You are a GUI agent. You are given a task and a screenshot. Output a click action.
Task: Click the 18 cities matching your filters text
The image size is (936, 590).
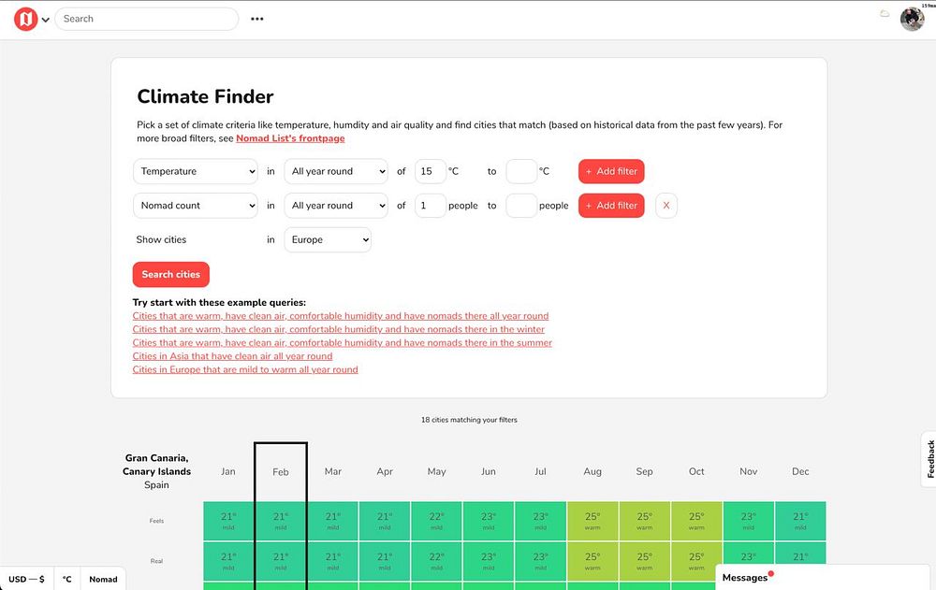469,420
